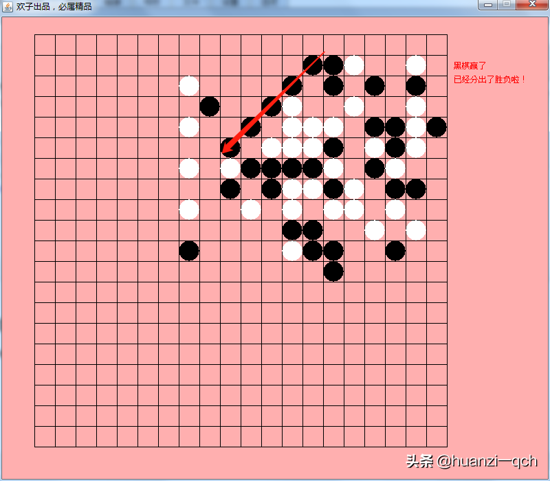Click the white stone in the top-right of the cluster
The height and width of the screenshot is (481, 550).
416,65
